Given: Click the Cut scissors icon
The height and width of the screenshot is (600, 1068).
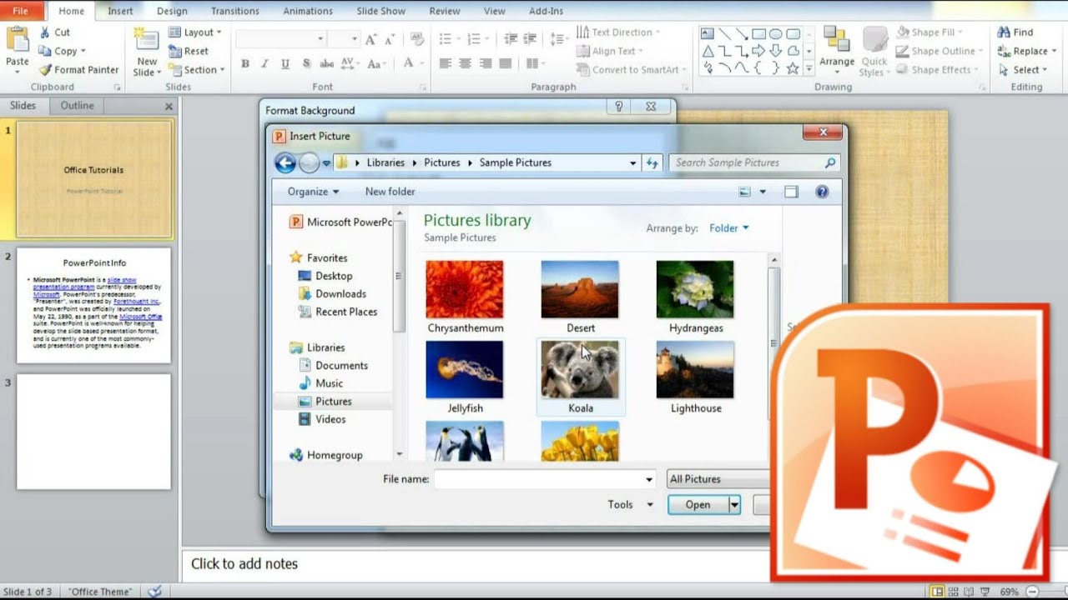Looking at the screenshot, I should [x=45, y=32].
